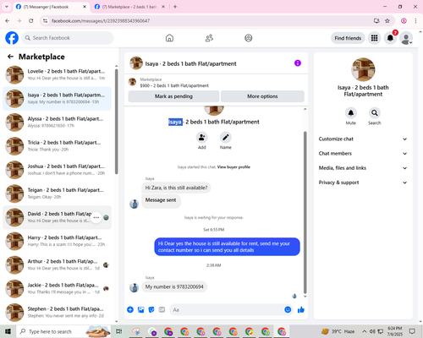Open Jackie conversation
The width and height of the screenshot is (423, 338).
pos(57,289)
